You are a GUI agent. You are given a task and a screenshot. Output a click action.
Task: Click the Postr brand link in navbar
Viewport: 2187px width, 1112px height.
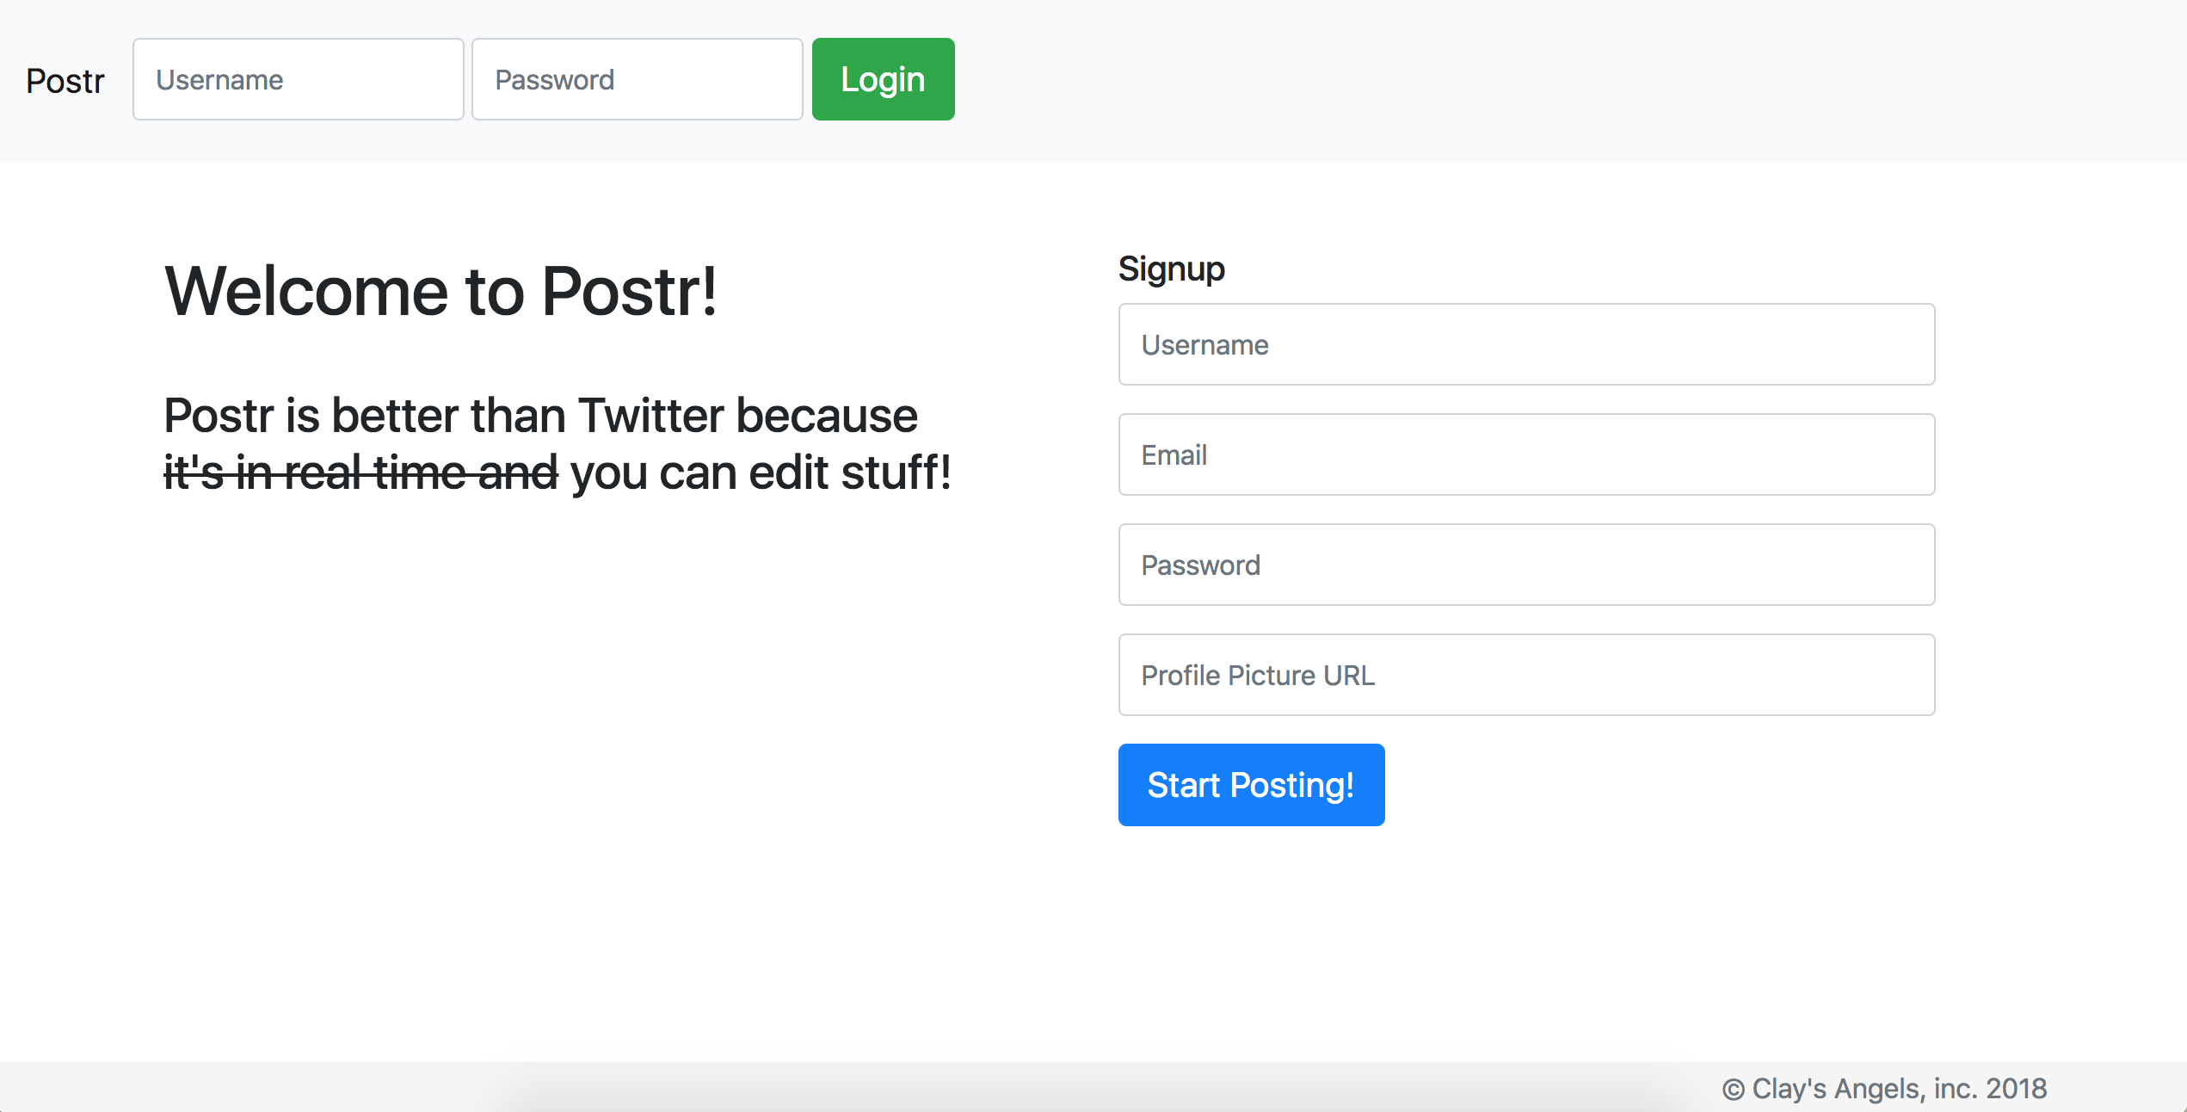65,81
